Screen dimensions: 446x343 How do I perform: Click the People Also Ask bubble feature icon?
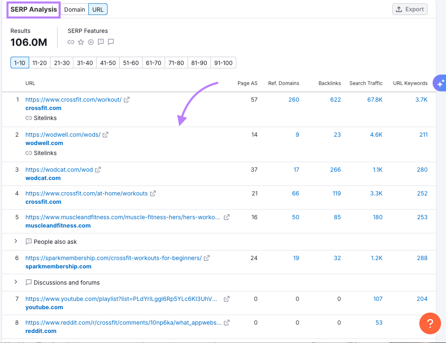tap(100, 42)
